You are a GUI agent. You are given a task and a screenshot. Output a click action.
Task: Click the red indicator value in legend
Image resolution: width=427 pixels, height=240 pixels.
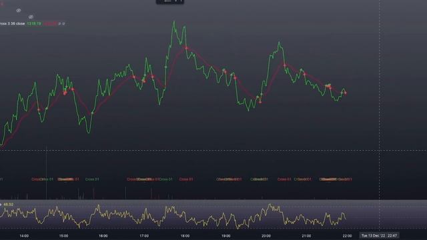click(50, 24)
